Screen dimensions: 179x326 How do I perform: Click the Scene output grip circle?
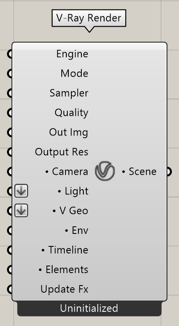tap(169, 171)
